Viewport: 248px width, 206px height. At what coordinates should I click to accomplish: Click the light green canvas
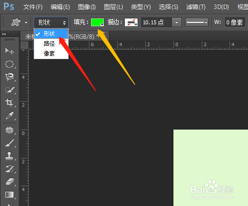[211, 168]
